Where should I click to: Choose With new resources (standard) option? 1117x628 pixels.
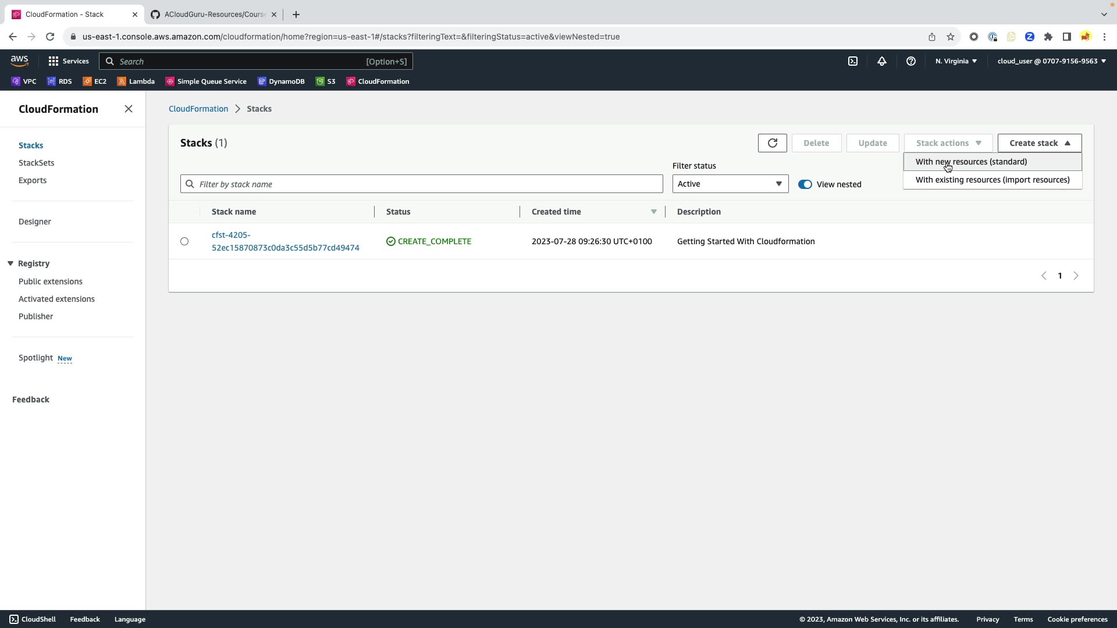pos(971,162)
